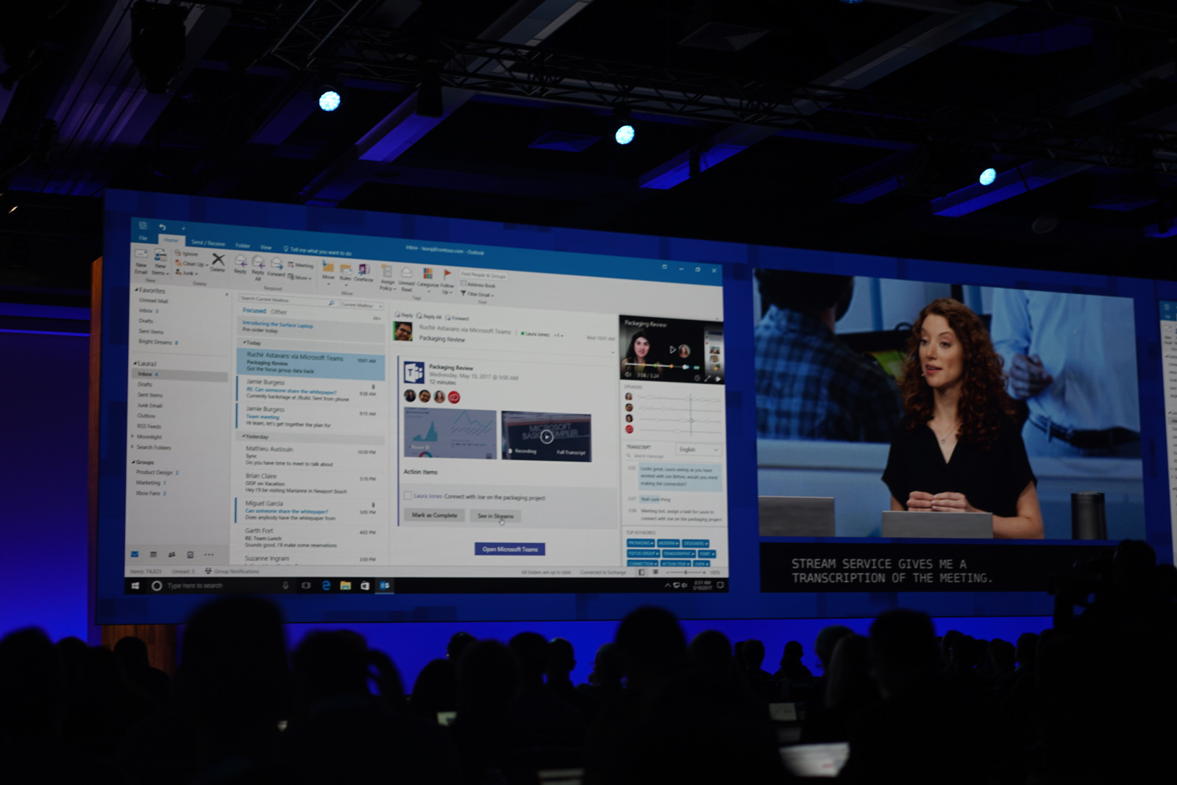The image size is (1177, 785).
Task: Click the microphone icon in taskbar search
Action: pyautogui.click(x=285, y=586)
